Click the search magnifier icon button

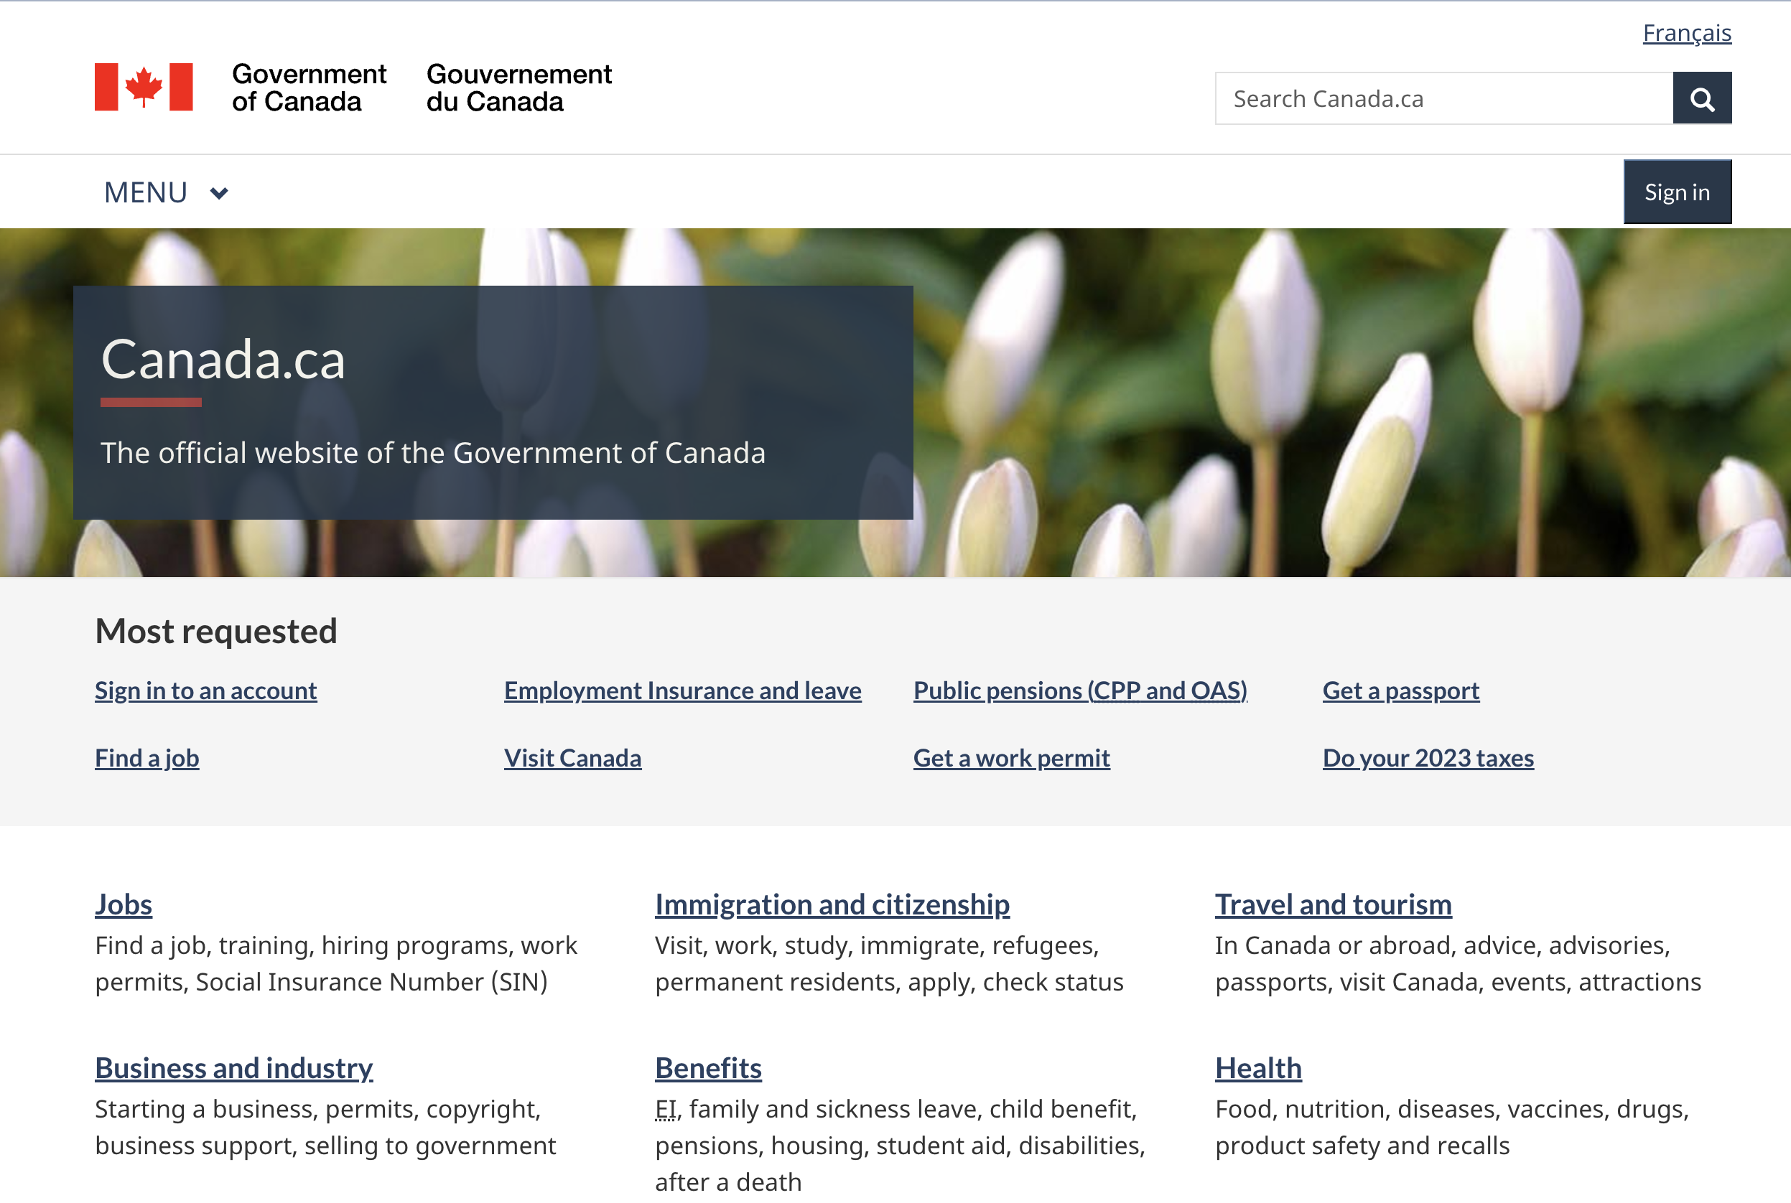pos(1701,98)
